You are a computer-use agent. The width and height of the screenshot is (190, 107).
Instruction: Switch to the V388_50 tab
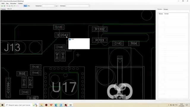click(9, 9)
